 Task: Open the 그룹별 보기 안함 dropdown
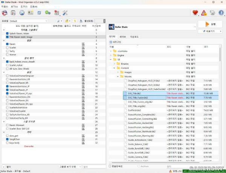(70, 167)
